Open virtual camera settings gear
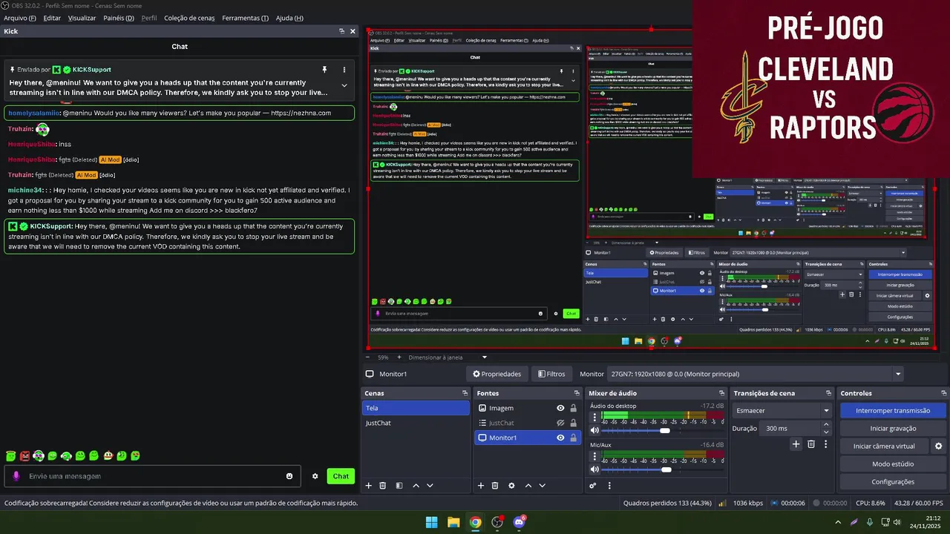Screen dimensions: 950x534 tap(938, 446)
